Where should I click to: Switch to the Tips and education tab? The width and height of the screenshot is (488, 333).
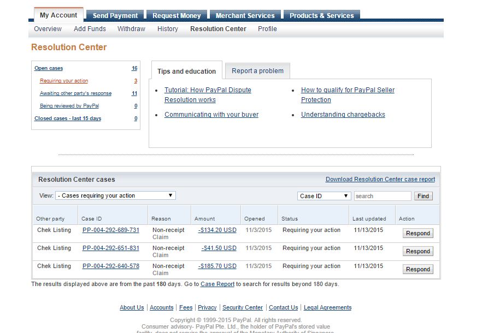[x=186, y=71]
